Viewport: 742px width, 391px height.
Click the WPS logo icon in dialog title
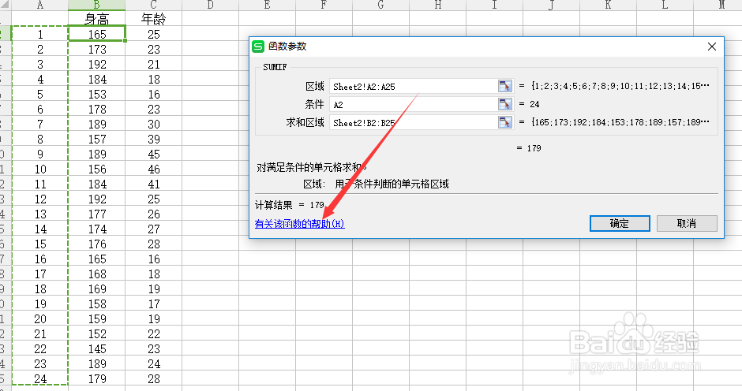258,47
